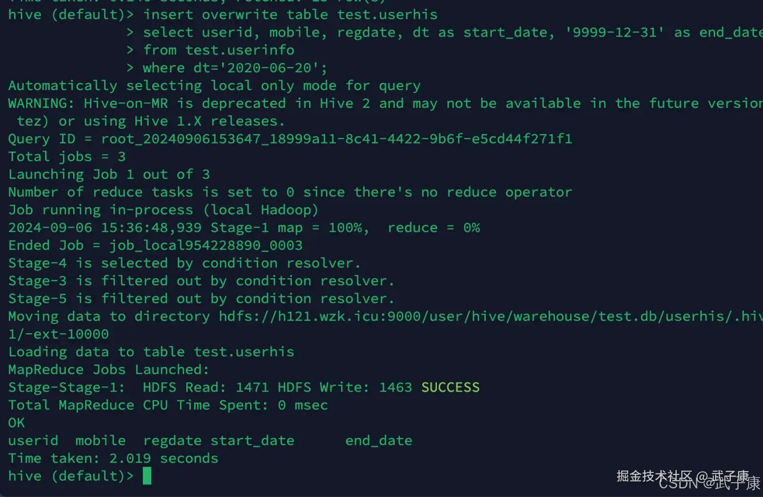Click the Time taken: 2.019 seconds line
The height and width of the screenshot is (497, 763).
point(113,458)
